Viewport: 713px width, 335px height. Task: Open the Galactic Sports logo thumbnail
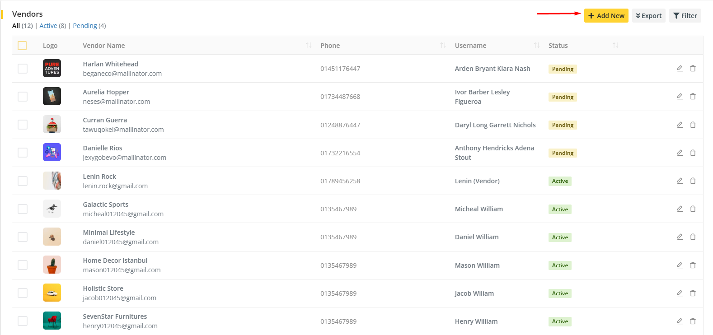(52, 209)
